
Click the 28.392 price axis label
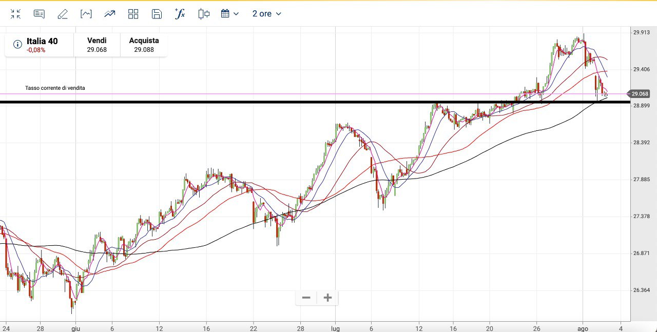pyautogui.click(x=642, y=143)
